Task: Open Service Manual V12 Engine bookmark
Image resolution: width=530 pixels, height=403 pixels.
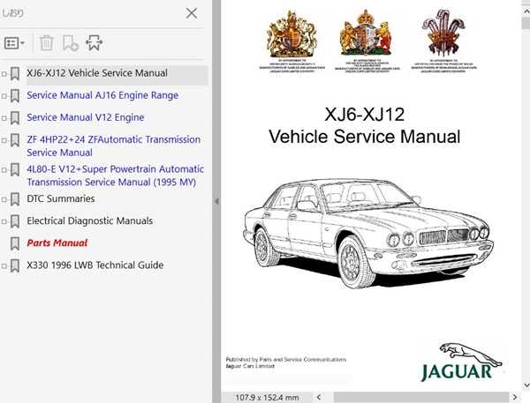Action: (86, 117)
